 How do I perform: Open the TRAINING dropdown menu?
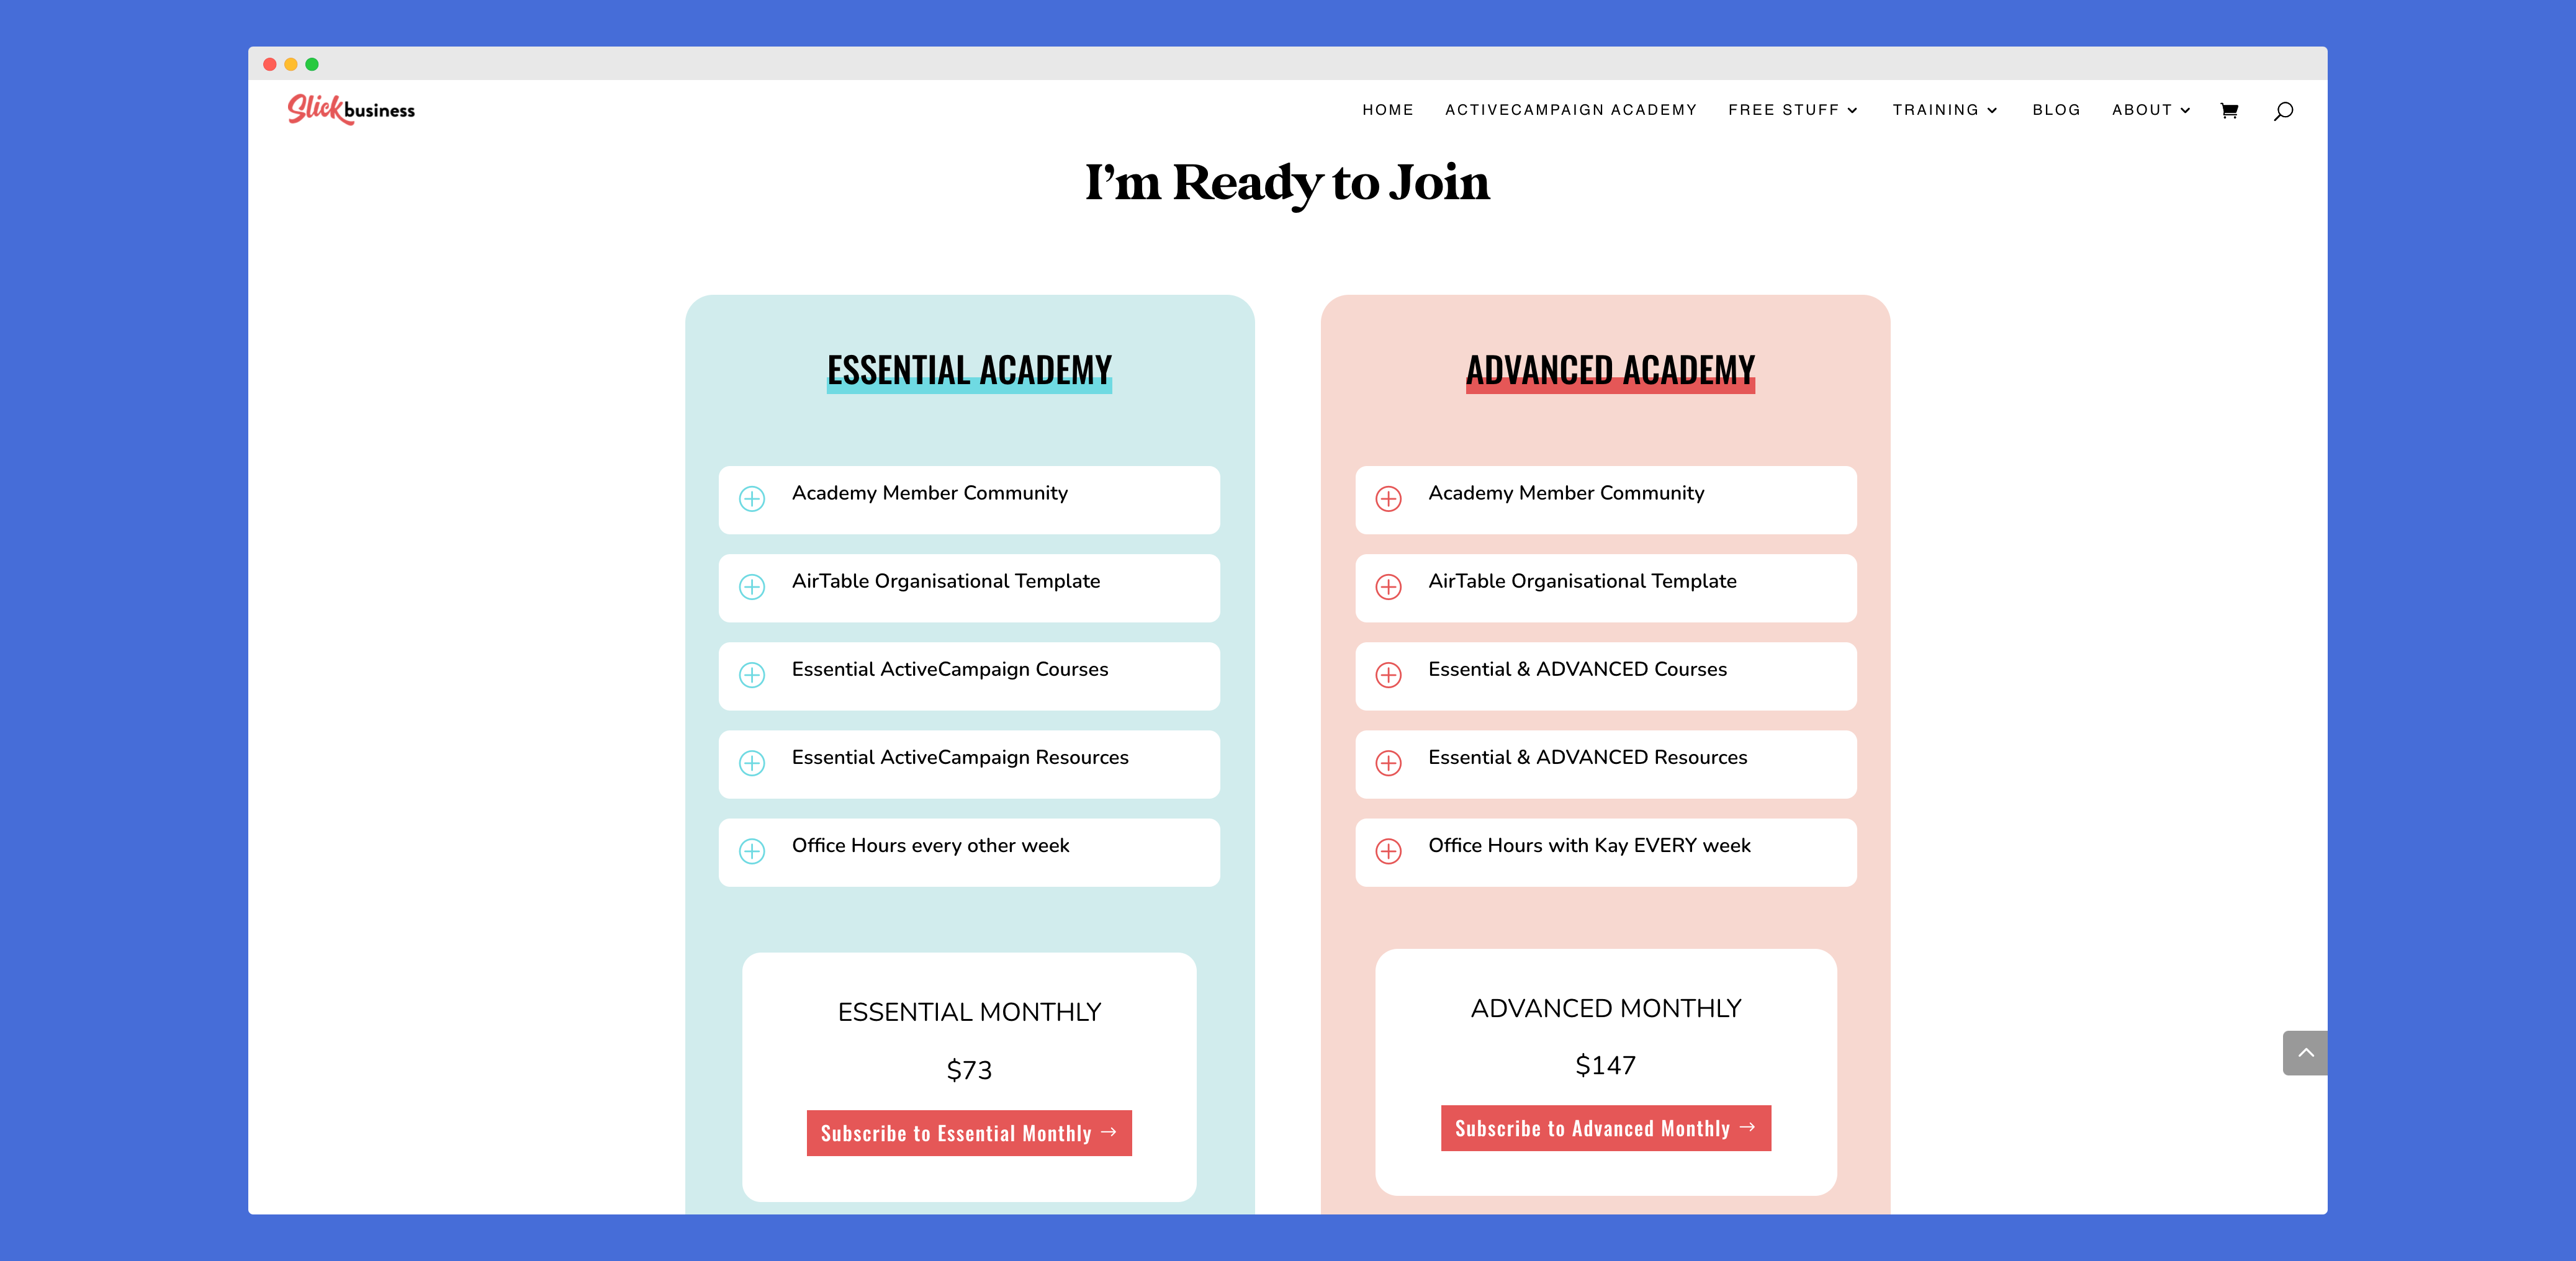click(1947, 110)
